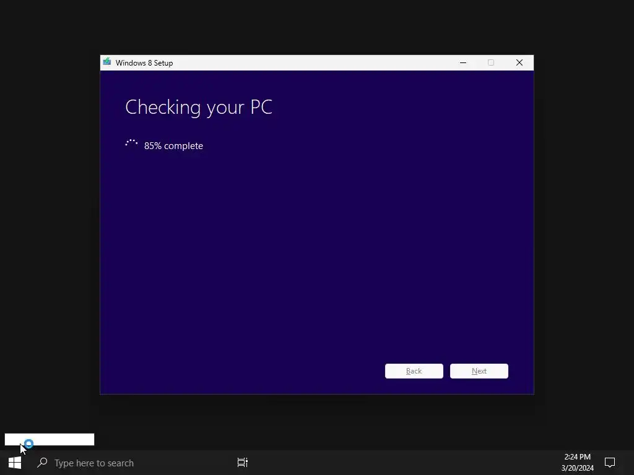Click the taskbar search magnifier icon

[x=42, y=463]
